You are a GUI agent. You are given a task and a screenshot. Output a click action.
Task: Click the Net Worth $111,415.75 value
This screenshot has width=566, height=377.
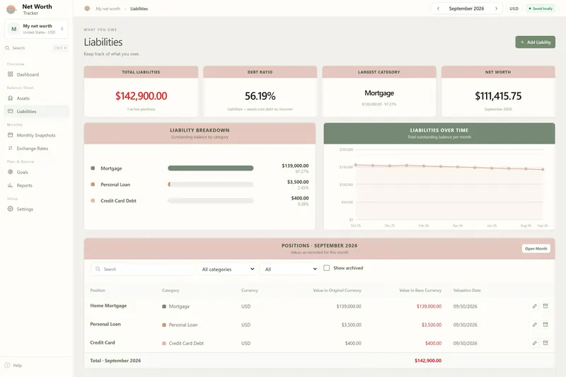click(x=498, y=96)
